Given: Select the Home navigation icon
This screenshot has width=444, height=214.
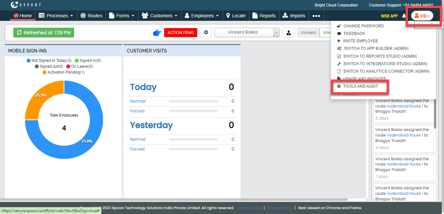Looking at the screenshot, I should (x=16, y=15).
